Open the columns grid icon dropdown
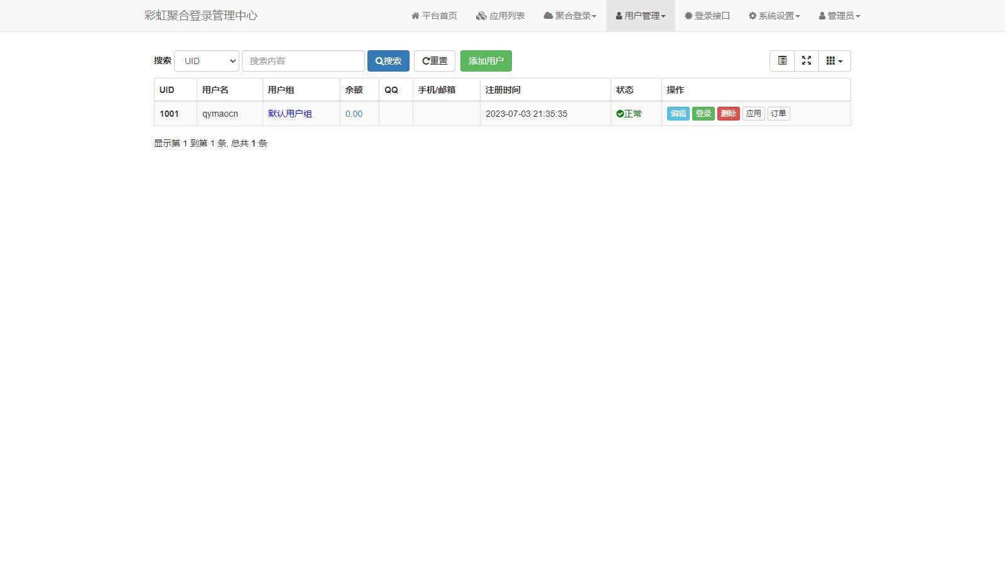Screen dimensions: 1005x565 point(834,61)
